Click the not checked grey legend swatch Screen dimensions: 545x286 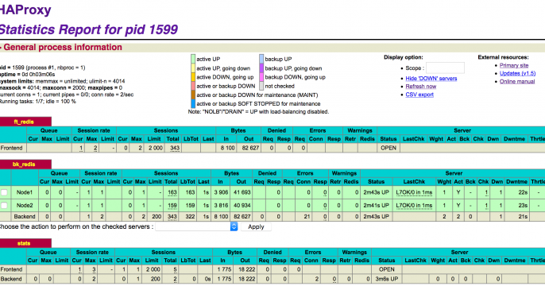[x=261, y=86]
